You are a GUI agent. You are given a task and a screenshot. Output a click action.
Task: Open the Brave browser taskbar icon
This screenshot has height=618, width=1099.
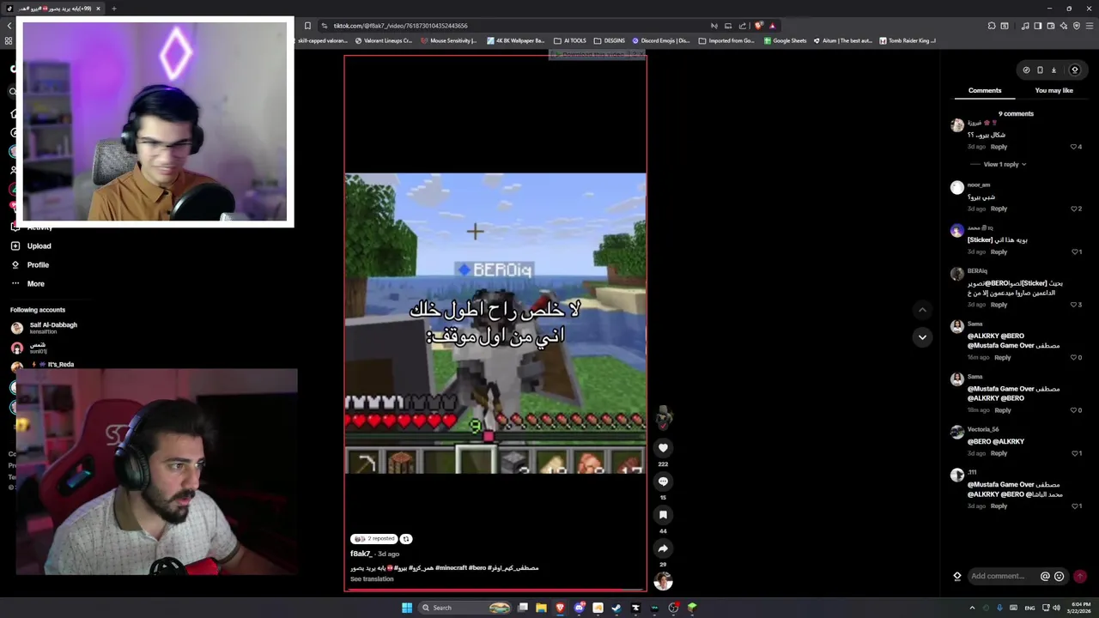(560, 608)
